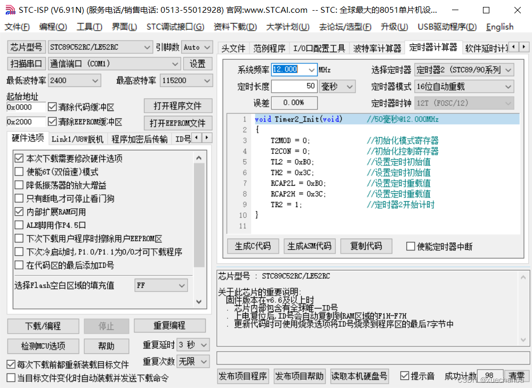Enable 使能定时器中断 checkbox

(x=410, y=247)
